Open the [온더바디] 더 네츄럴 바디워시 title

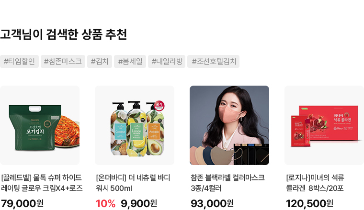pos(133,183)
